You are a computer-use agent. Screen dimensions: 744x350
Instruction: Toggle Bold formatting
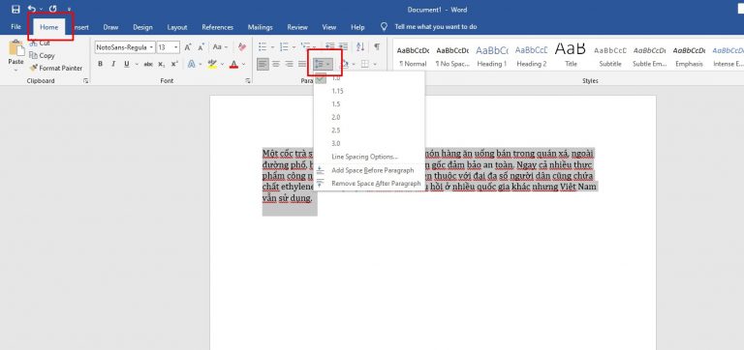[100, 64]
